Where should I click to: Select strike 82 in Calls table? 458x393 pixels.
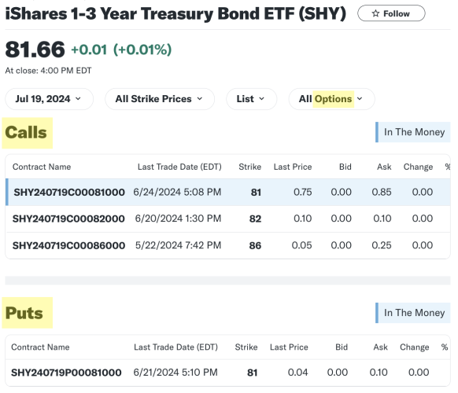[x=255, y=219]
